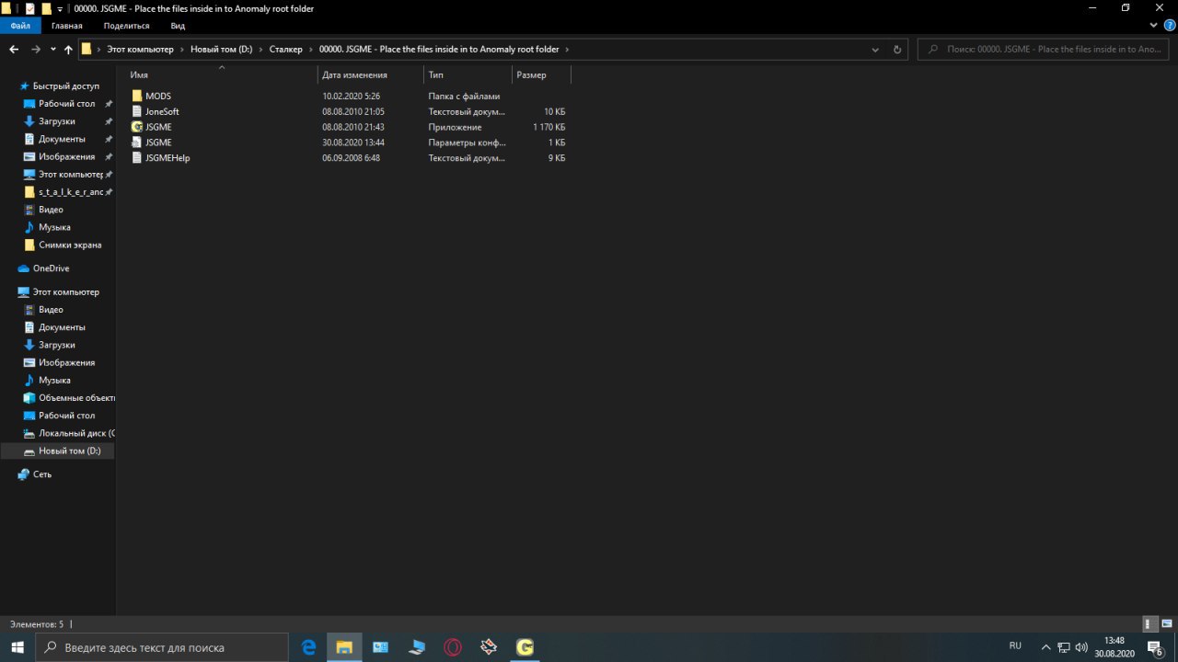Viewport: 1178px width, 662px height.
Task: Select Сеть in navigation pane
Action: click(x=42, y=474)
